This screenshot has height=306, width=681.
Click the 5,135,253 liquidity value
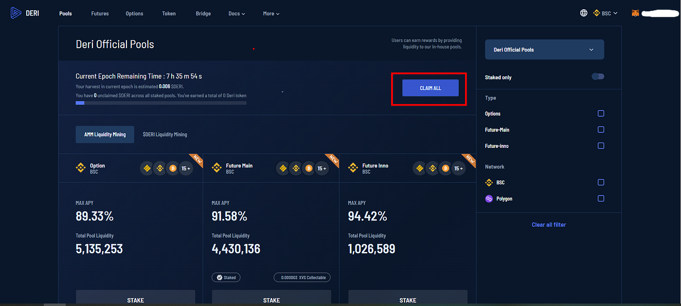(x=99, y=249)
